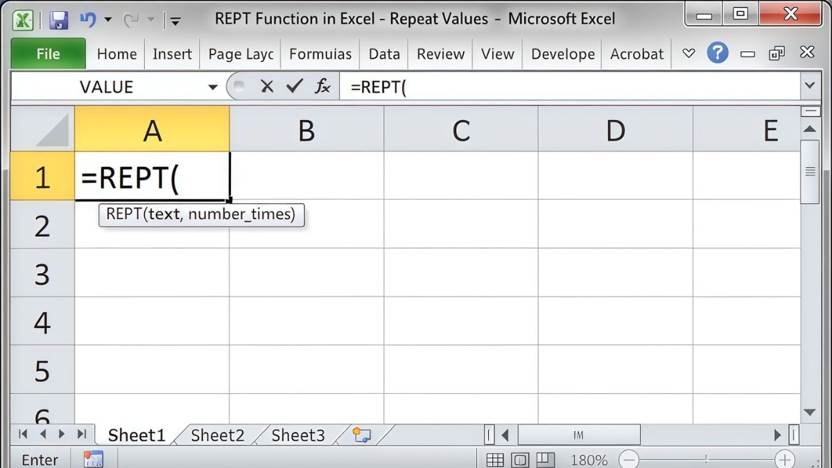The height and width of the screenshot is (468, 832).
Task: Cancel formula entry with the X icon
Action: (267, 86)
